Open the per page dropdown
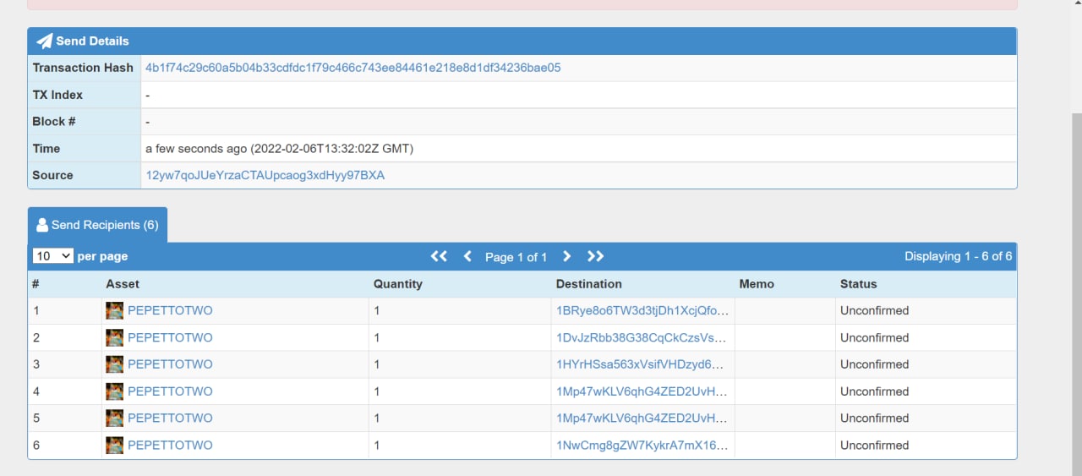Screen dimensions: 1082x476 [53, 256]
